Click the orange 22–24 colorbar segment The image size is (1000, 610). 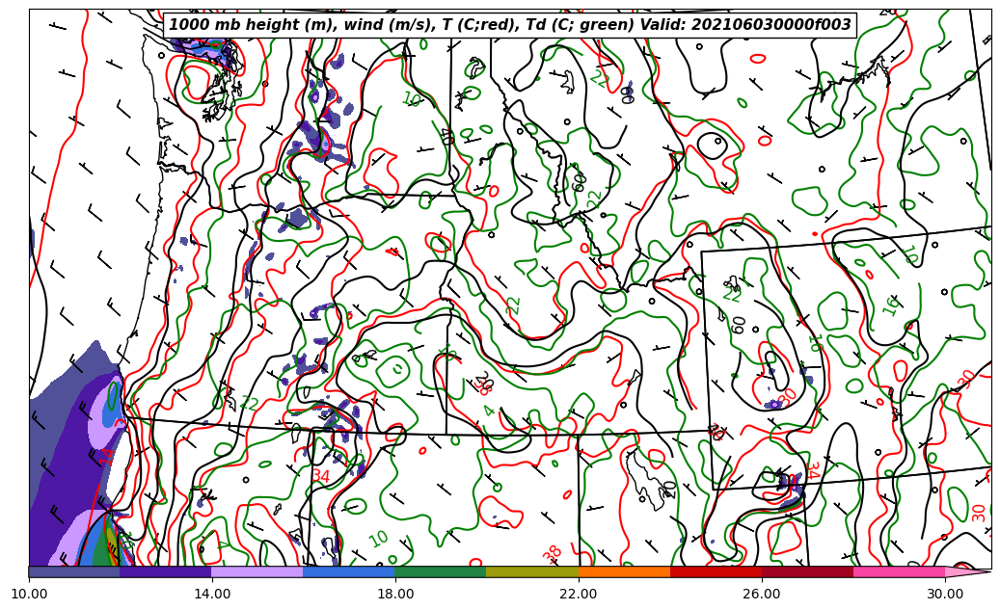(624, 571)
